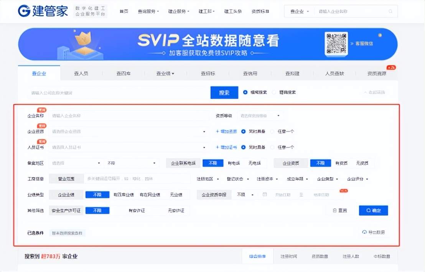Click the magnifier icon in the top-right search box
Viewport: 425px width, 272px height.
tap(390, 11)
